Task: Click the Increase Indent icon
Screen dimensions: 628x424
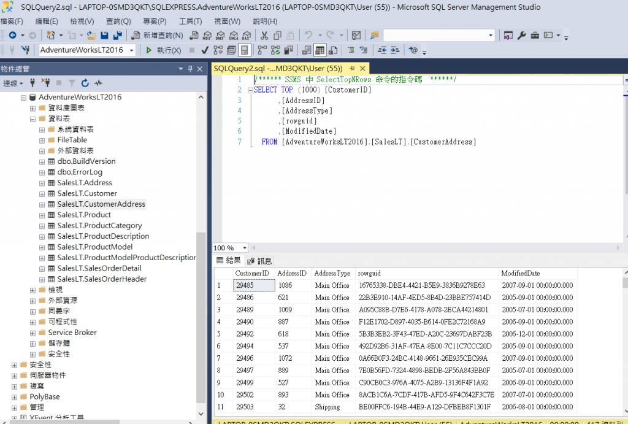Action: (395, 50)
